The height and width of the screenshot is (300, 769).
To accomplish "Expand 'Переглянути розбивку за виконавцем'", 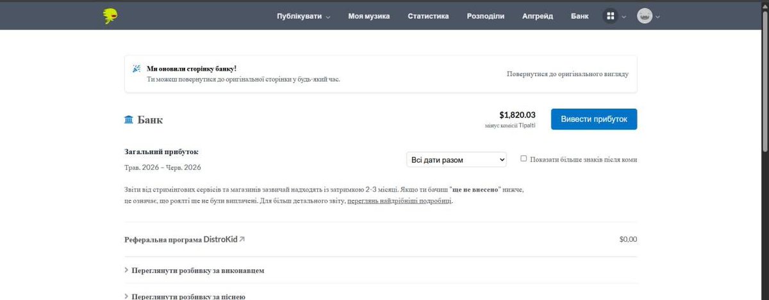I will point(194,270).
